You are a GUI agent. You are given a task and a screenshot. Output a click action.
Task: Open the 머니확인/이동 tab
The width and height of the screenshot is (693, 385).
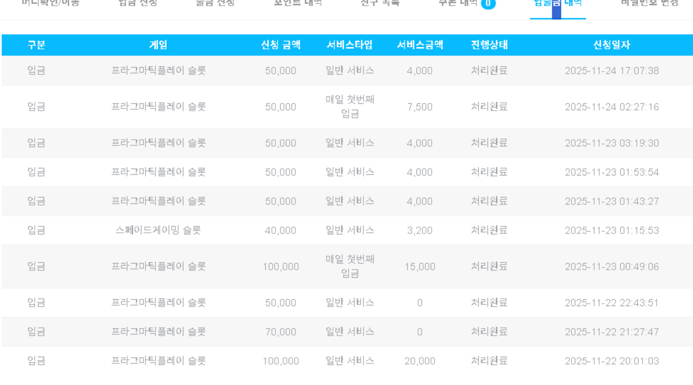[x=50, y=3]
